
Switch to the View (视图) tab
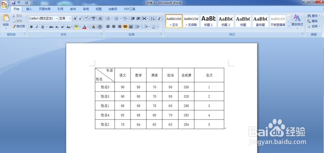[x=98, y=9]
